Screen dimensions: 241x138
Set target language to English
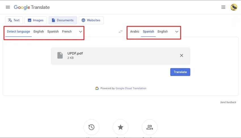click(163, 31)
